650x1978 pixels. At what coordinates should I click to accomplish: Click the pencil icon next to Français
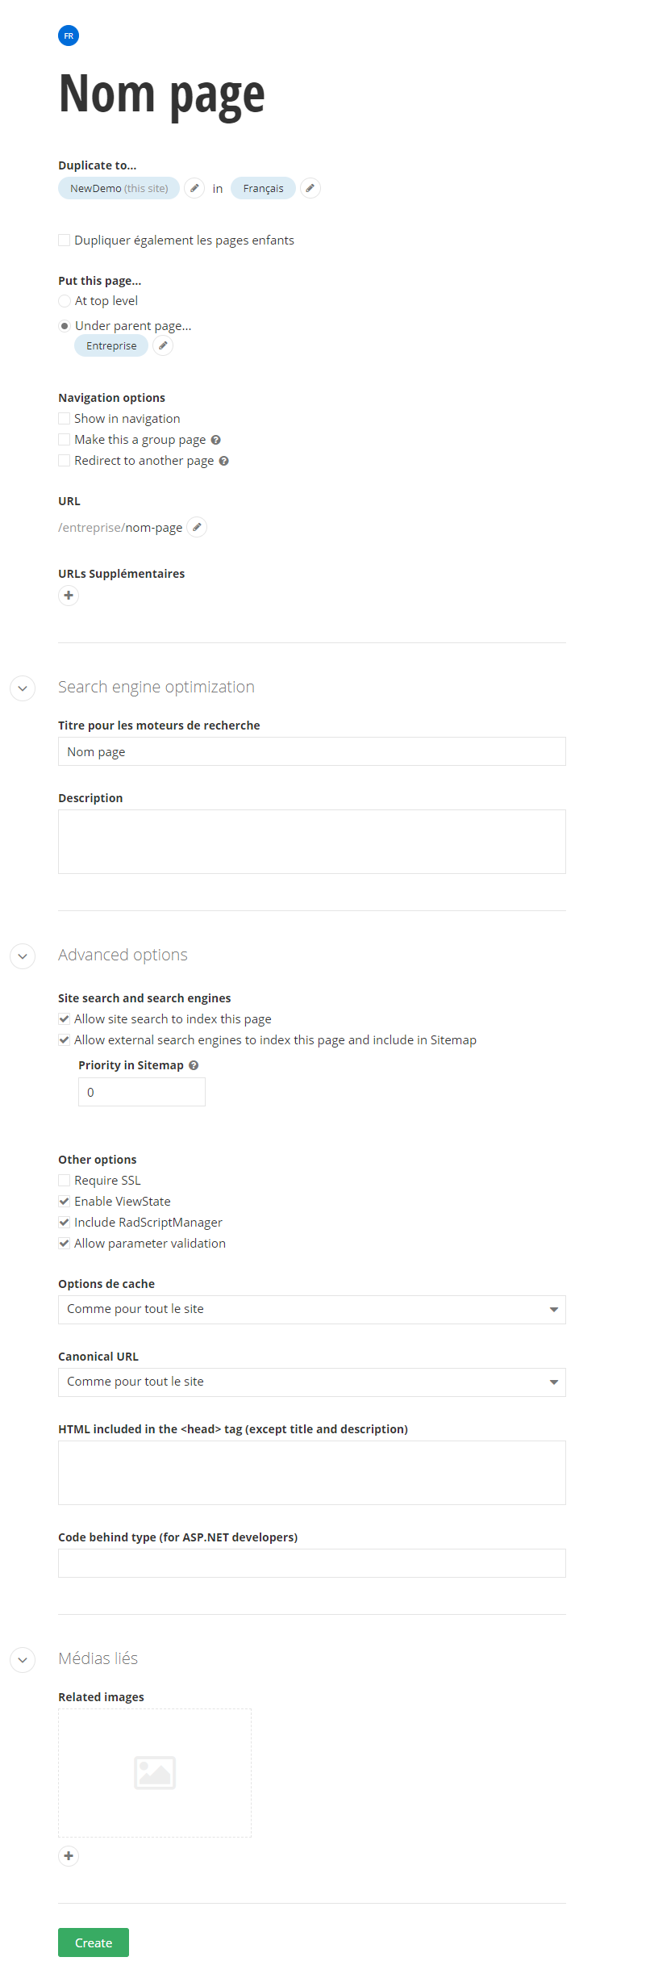[310, 188]
